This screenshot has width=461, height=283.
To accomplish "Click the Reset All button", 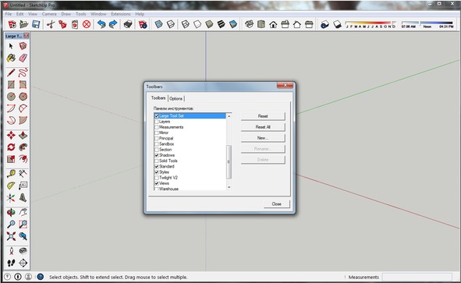I will pos(263,127).
